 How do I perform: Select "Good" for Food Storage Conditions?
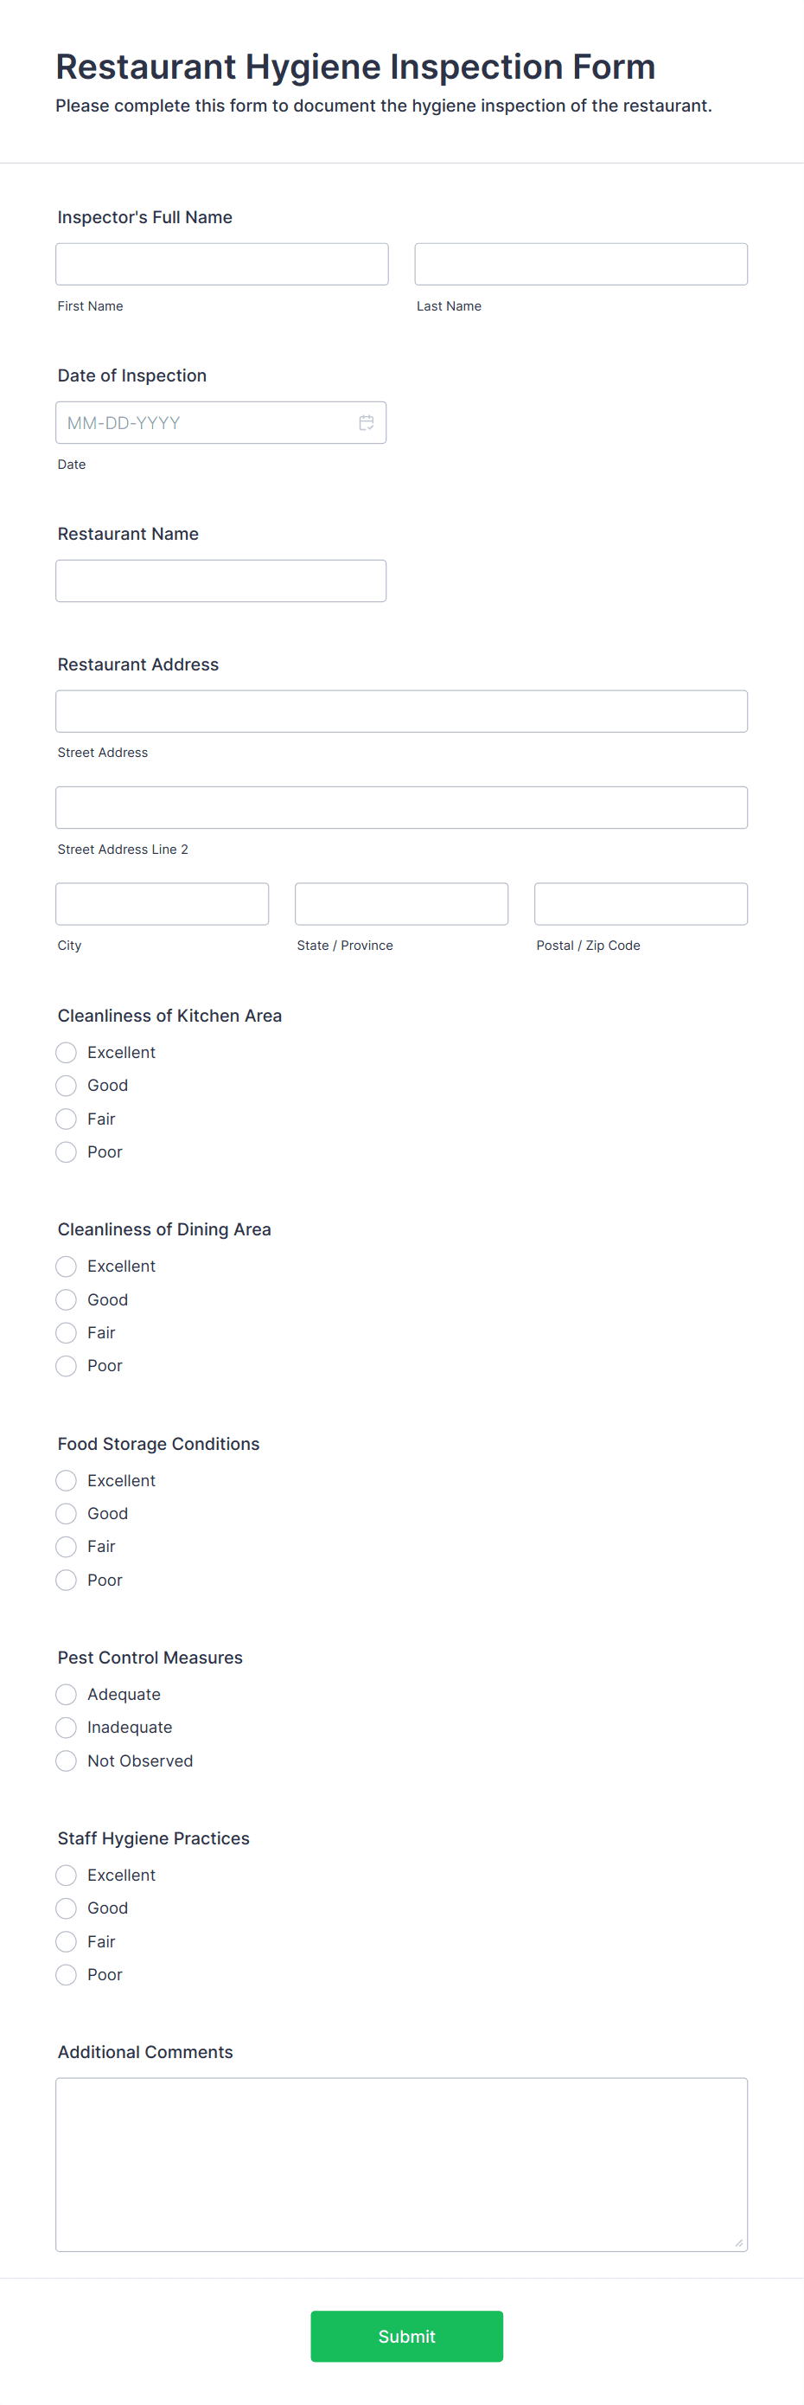tap(66, 1512)
